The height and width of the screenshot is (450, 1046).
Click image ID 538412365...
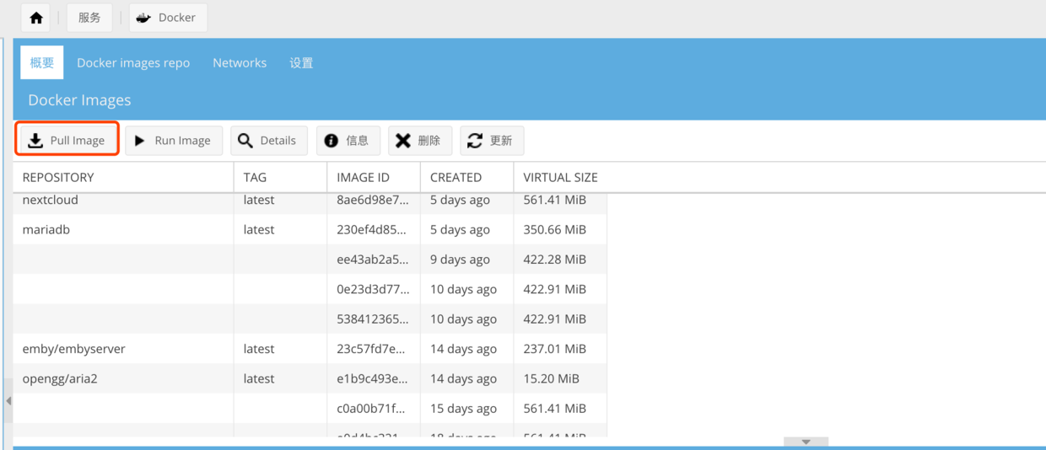pyautogui.click(x=373, y=319)
